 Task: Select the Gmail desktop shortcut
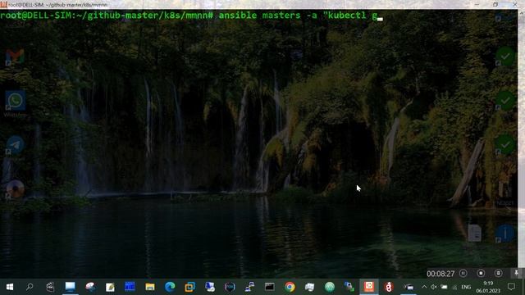(x=15, y=57)
